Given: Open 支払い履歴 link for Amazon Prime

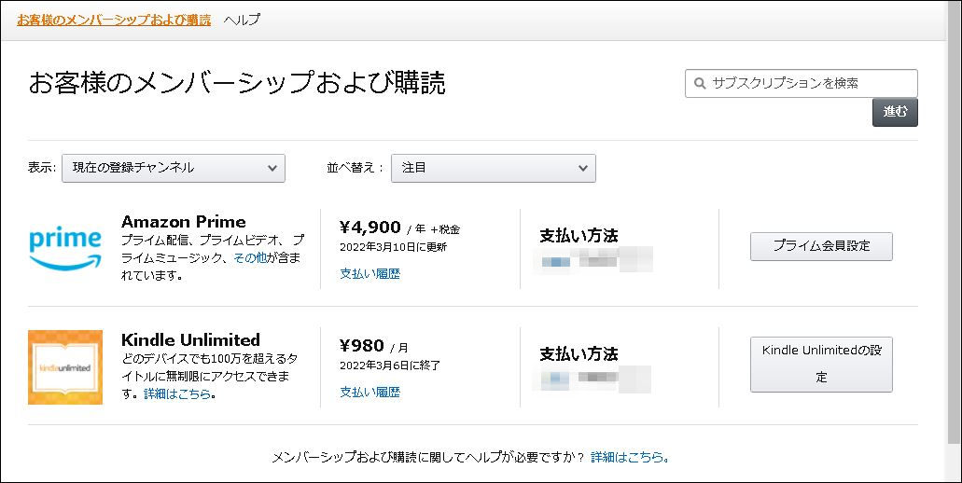Looking at the screenshot, I should [369, 273].
